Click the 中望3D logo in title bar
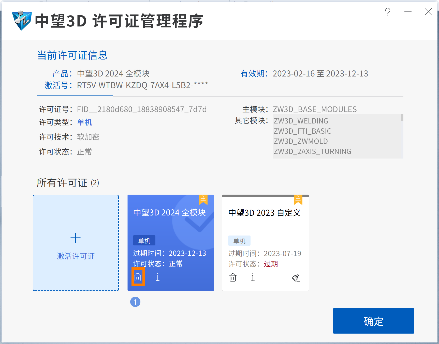The width and height of the screenshot is (439, 344). pos(22,20)
